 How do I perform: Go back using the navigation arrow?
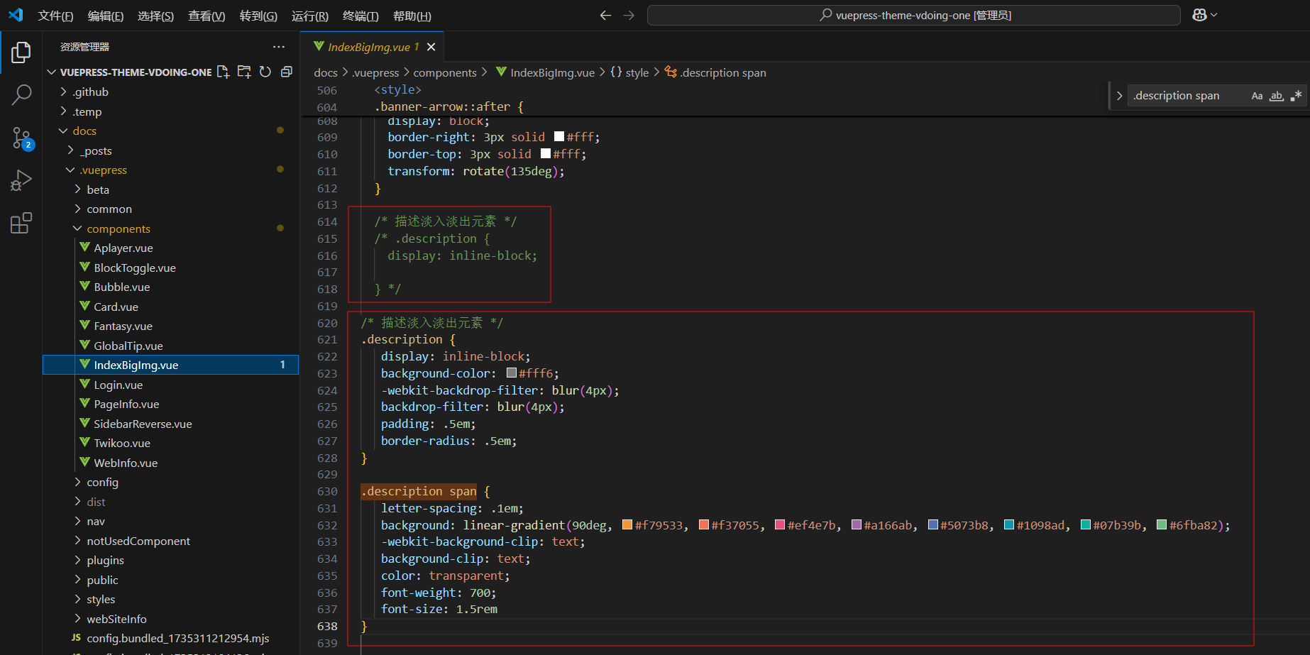point(605,15)
